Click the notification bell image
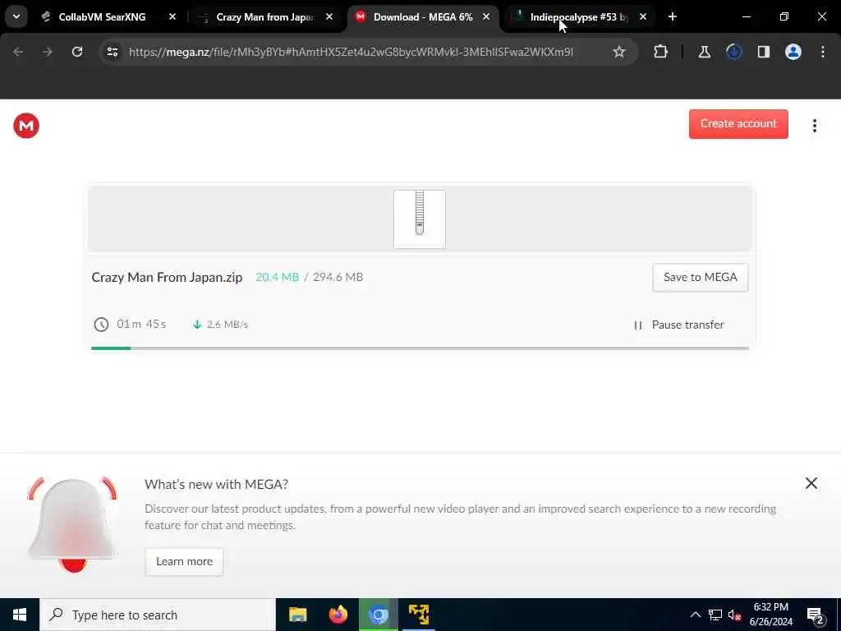Image resolution: width=841 pixels, height=631 pixels. 72,524
